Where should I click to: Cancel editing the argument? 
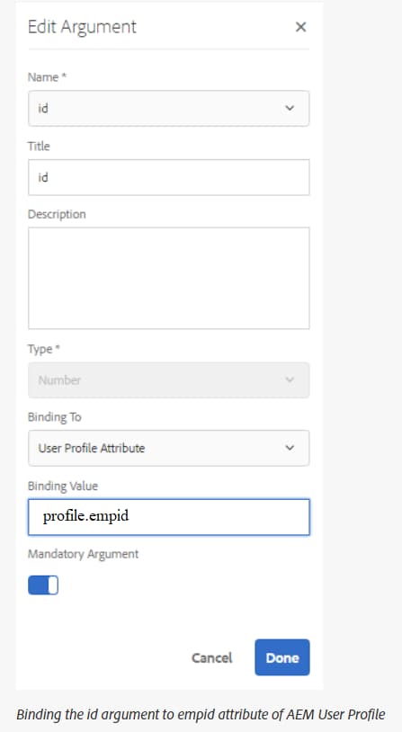pos(211,657)
